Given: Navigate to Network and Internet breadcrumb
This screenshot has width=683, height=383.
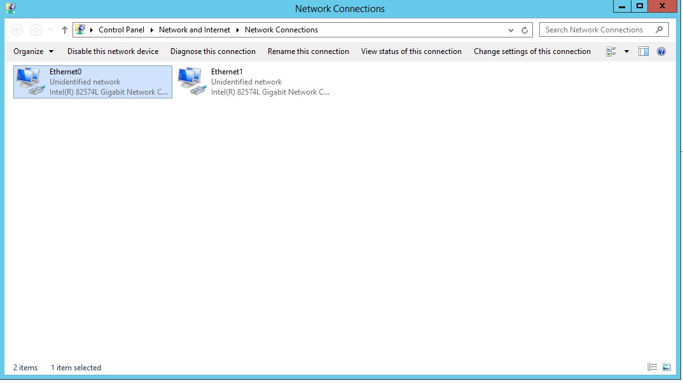Looking at the screenshot, I should tap(195, 30).
